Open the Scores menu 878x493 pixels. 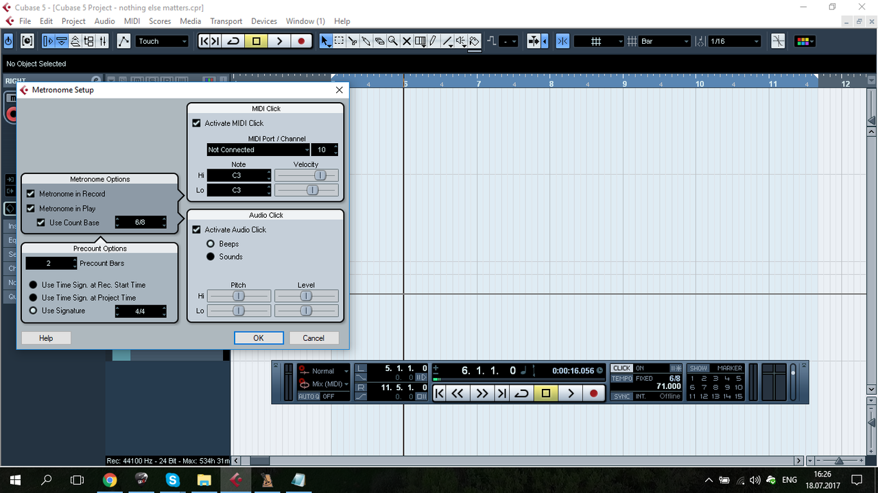[160, 21]
